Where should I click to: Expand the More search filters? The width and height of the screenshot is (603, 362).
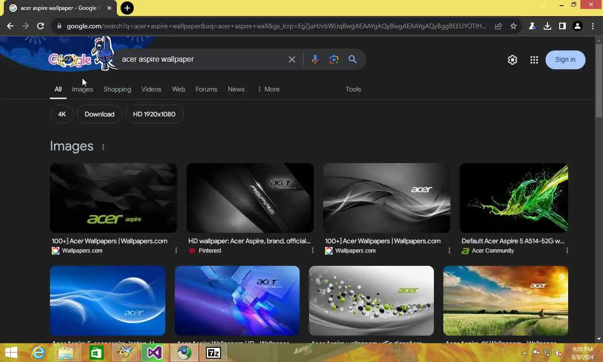tap(269, 89)
